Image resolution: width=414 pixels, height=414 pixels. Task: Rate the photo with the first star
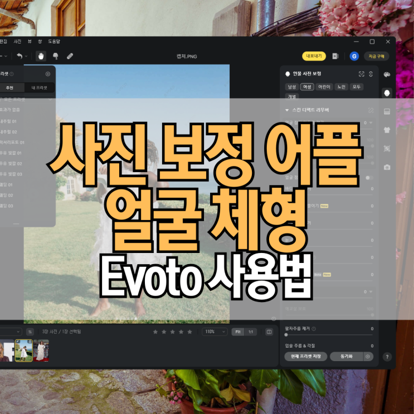click(x=155, y=332)
